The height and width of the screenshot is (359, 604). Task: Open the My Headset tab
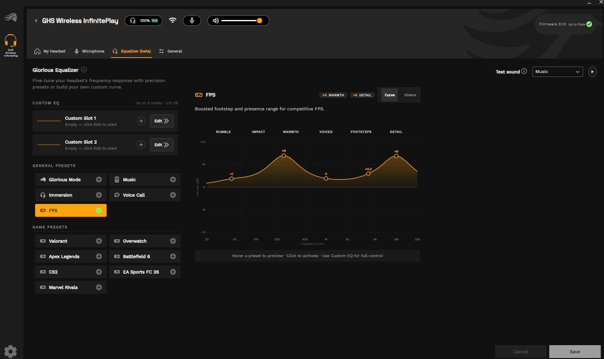click(x=50, y=51)
